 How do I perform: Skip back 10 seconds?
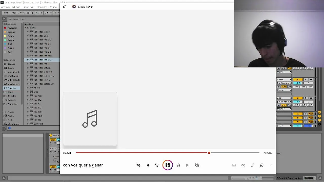157,165
